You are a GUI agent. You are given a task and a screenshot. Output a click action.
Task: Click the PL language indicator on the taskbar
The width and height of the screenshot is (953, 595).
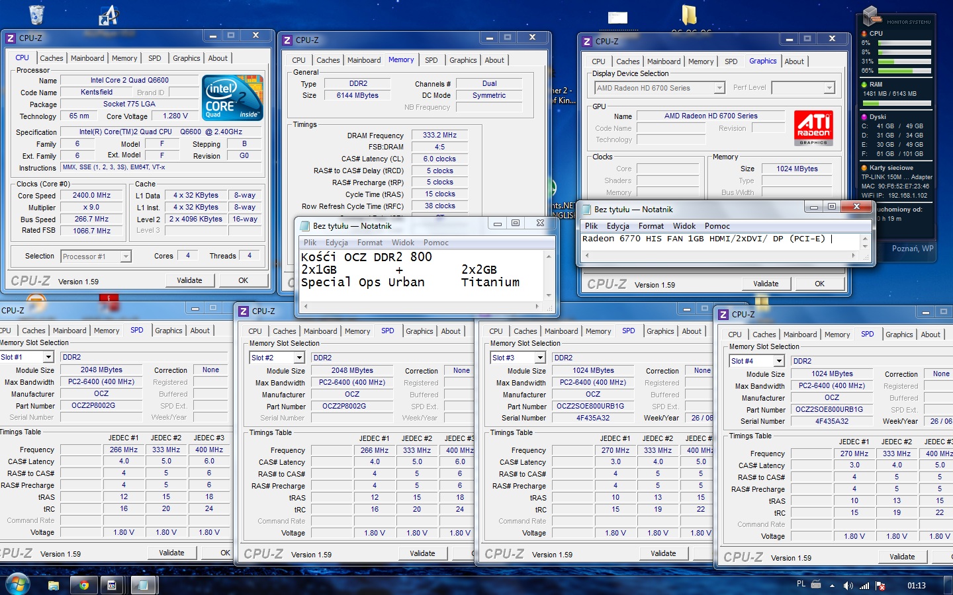(801, 584)
